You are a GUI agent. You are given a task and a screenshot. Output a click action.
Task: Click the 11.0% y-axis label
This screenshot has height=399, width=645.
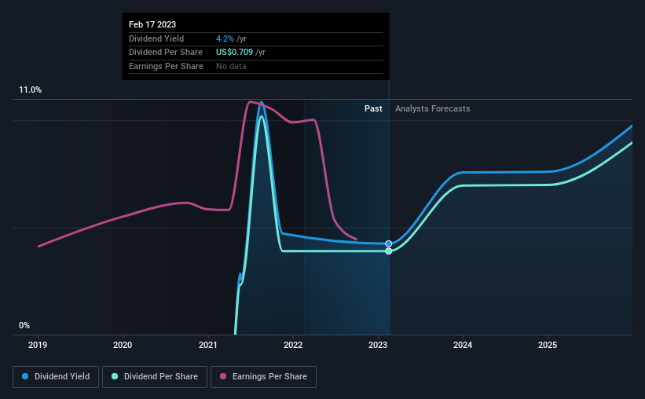[x=30, y=90]
